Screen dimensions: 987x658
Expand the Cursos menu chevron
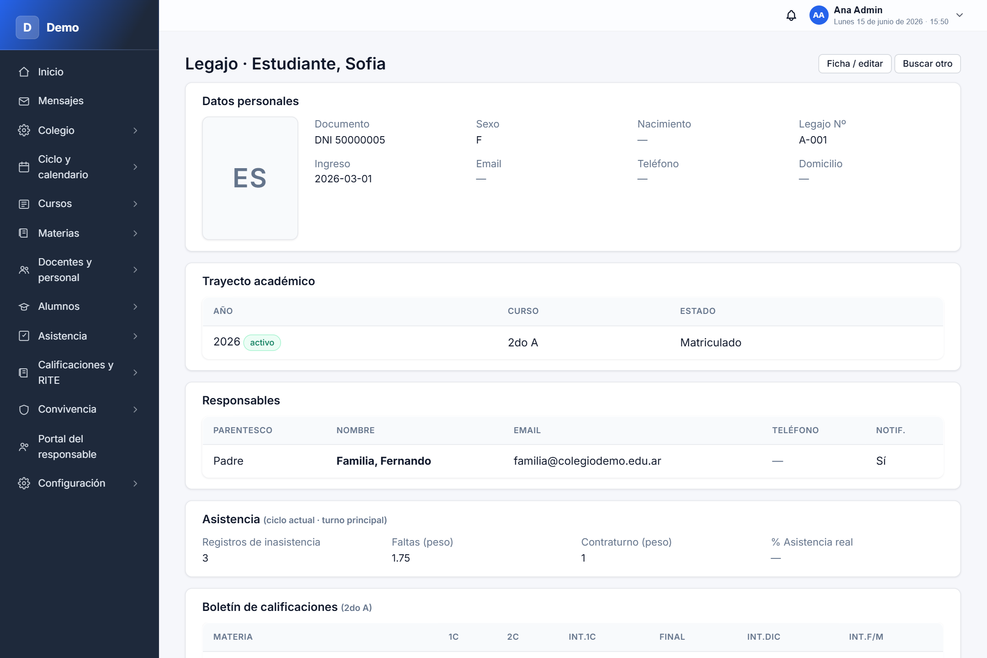click(x=135, y=204)
